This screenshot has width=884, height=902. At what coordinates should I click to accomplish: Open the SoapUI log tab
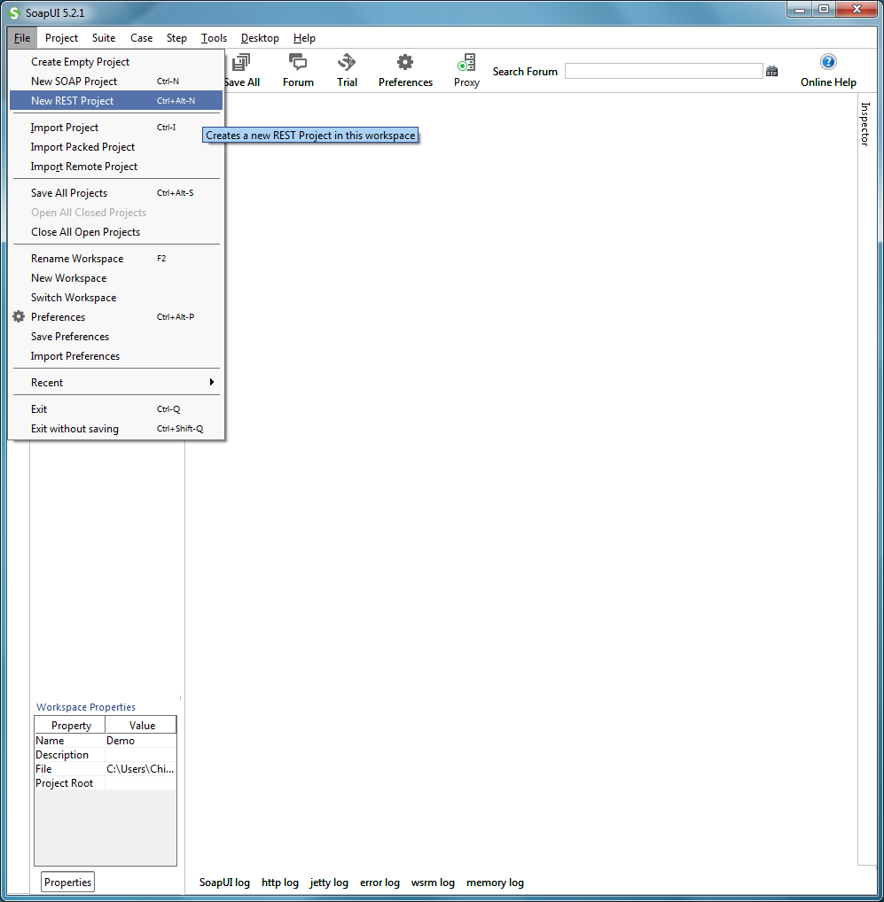[x=224, y=883]
